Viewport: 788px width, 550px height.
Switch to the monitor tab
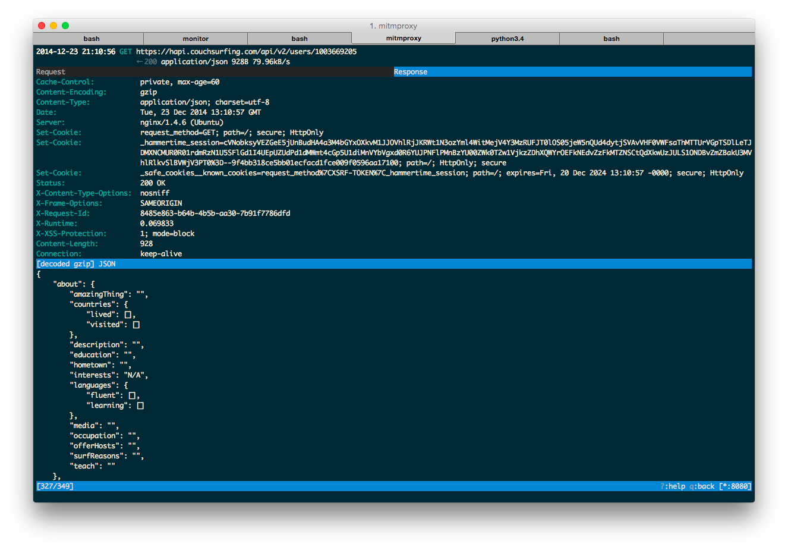pos(196,38)
